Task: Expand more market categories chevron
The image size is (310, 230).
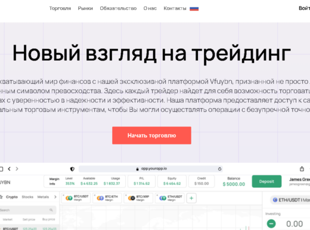Action: tap(55, 197)
